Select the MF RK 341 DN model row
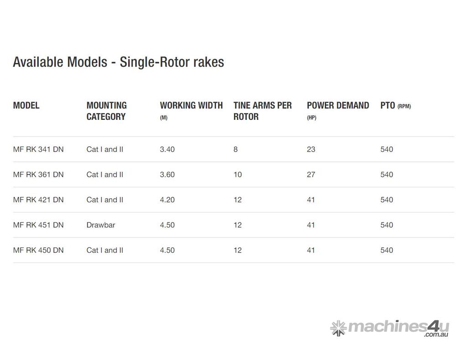 tap(38, 149)
